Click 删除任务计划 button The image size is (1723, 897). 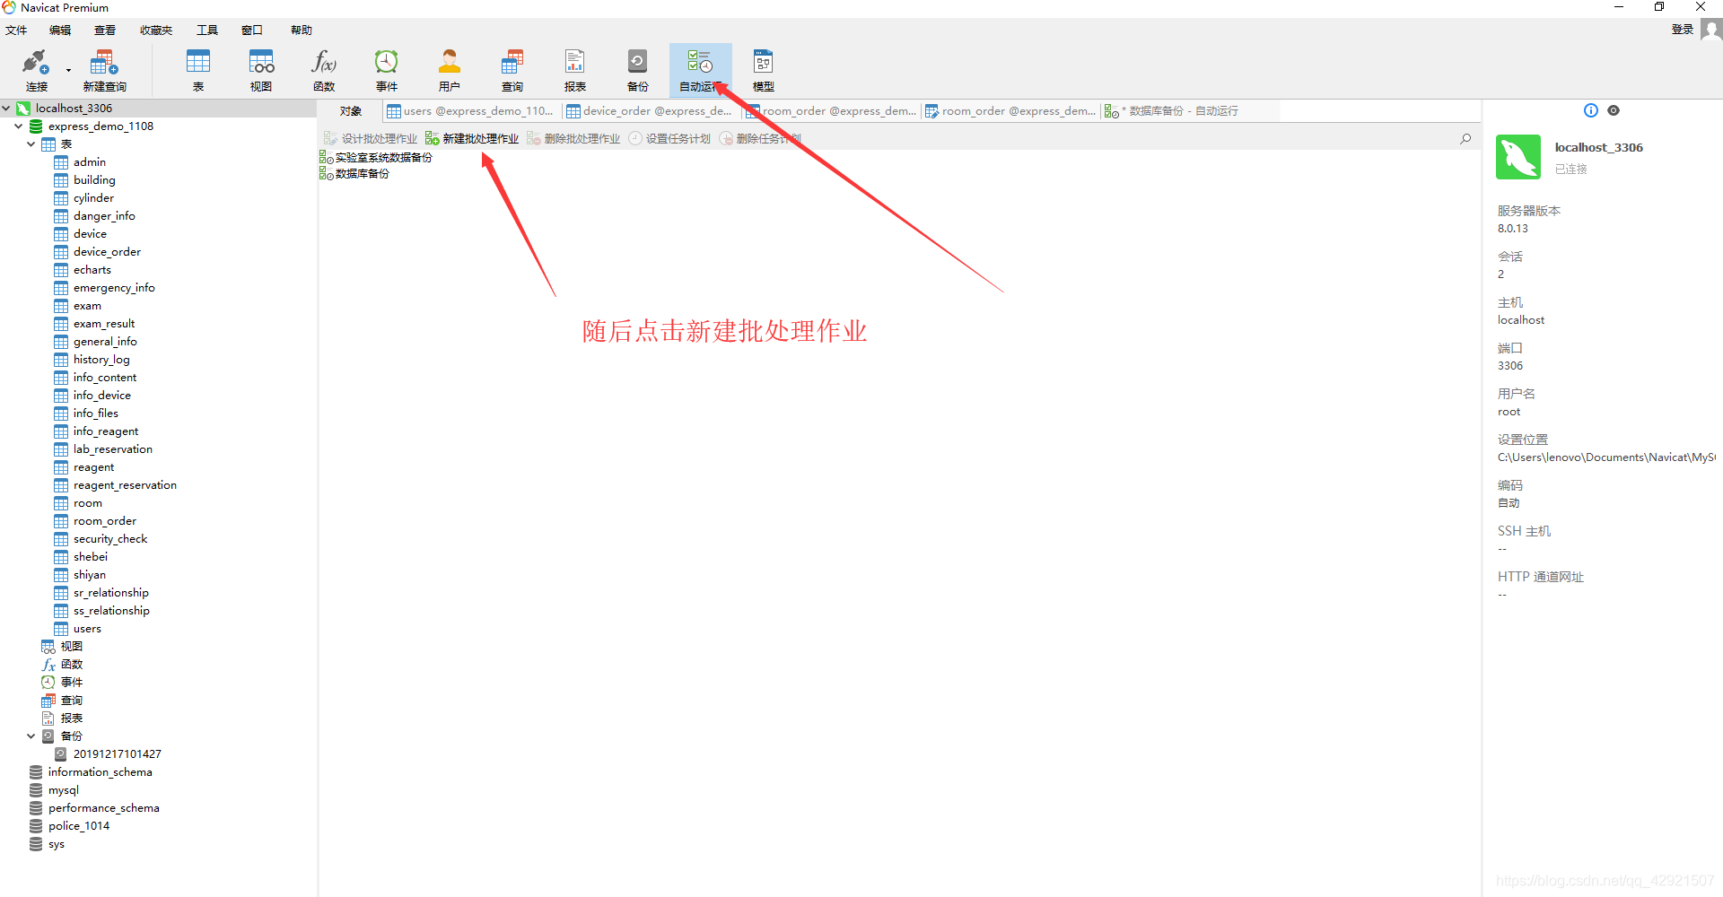760,138
